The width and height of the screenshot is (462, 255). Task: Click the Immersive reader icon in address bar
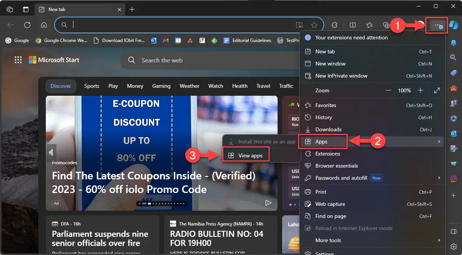point(299,25)
